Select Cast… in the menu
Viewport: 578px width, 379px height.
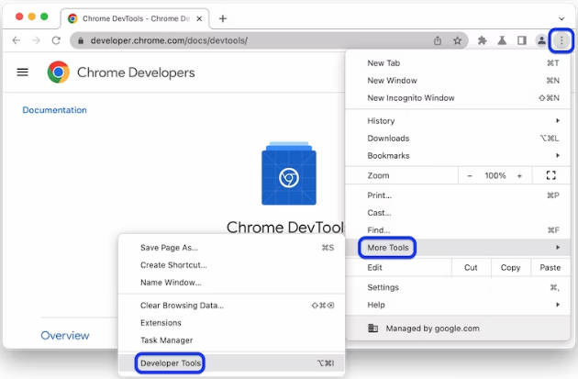pos(458,213)
